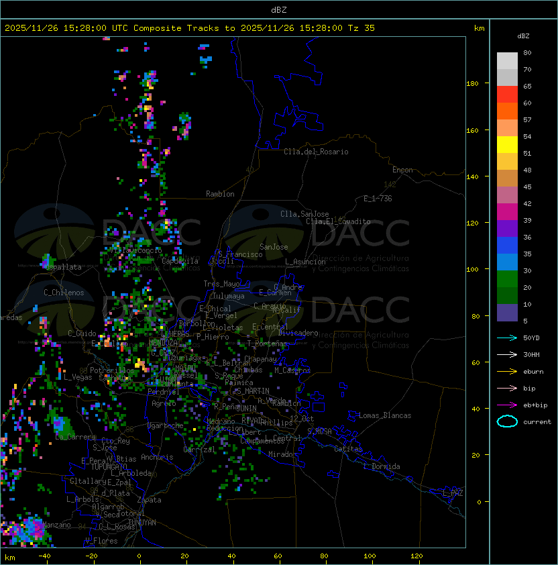Click the 'Agrelo' map label
Viewport: 558px width, 565px height.
point(164,403)
